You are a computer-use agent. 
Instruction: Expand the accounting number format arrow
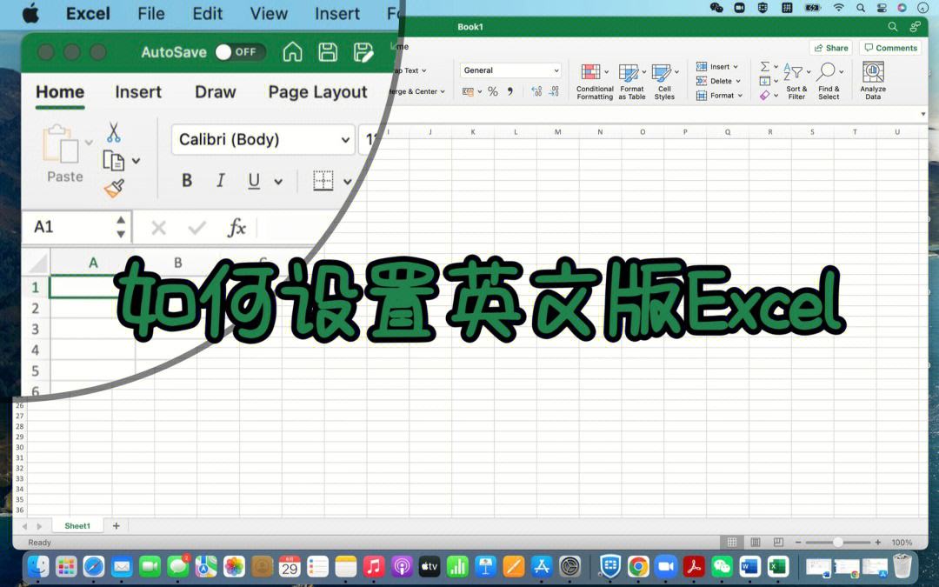[480, 91]
